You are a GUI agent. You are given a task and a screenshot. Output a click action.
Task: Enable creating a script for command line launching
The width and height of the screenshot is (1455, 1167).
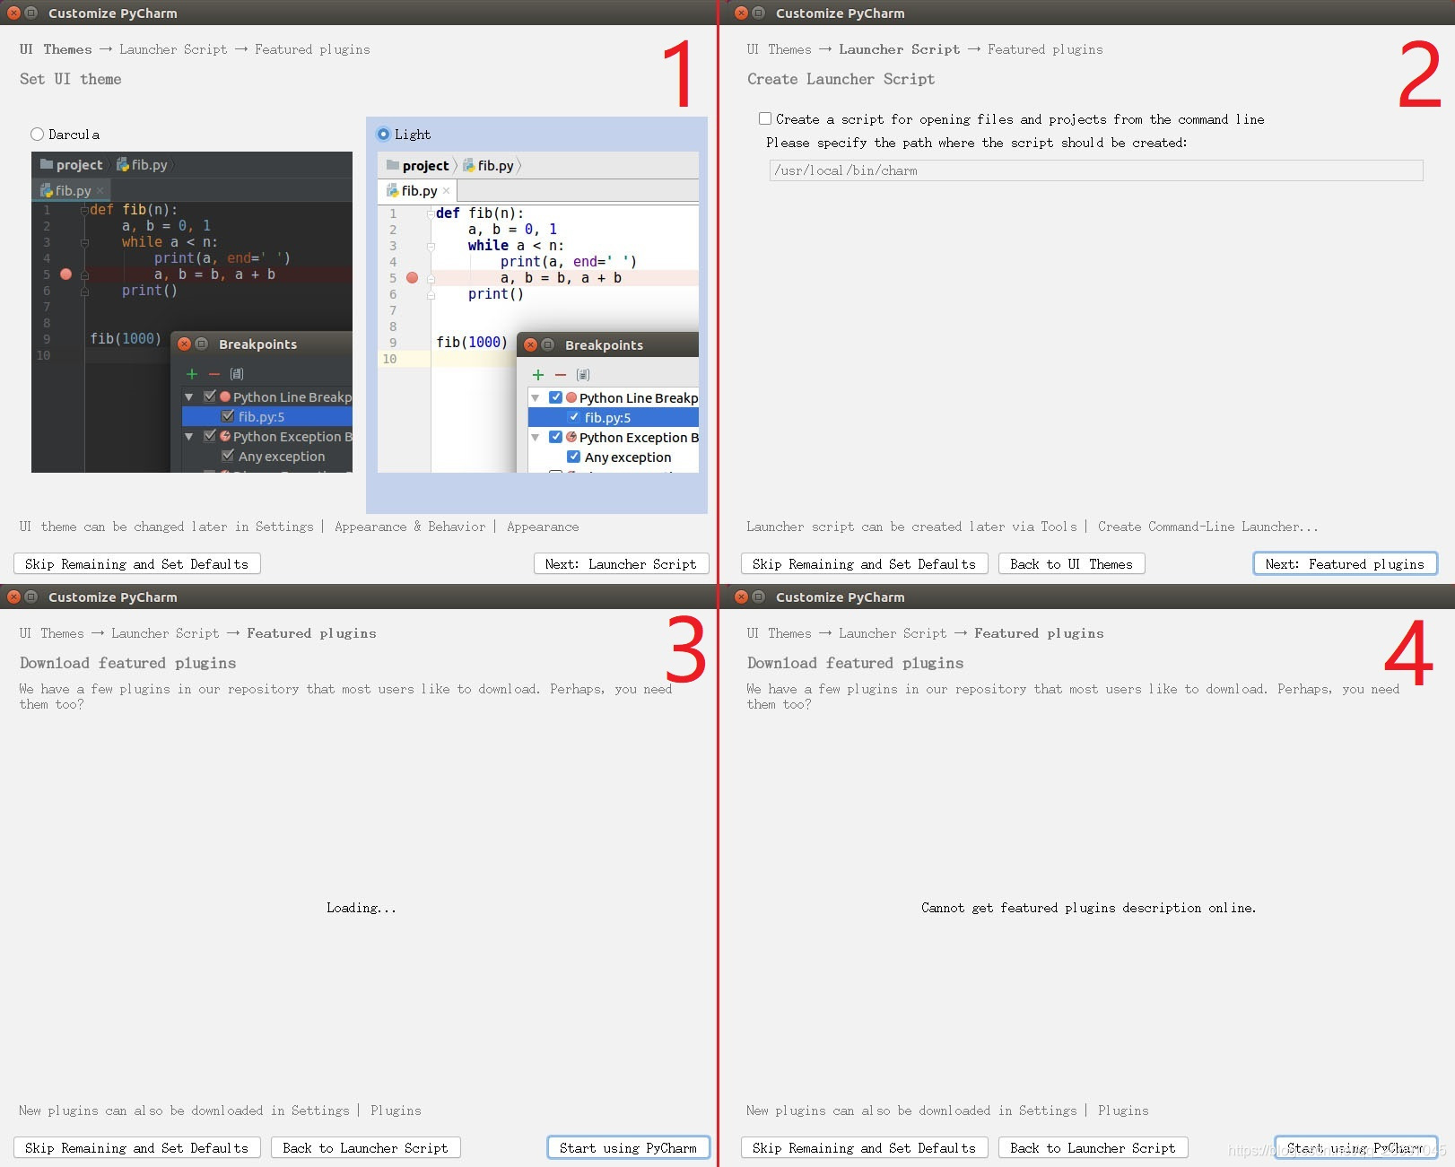[x=764, y=118]
